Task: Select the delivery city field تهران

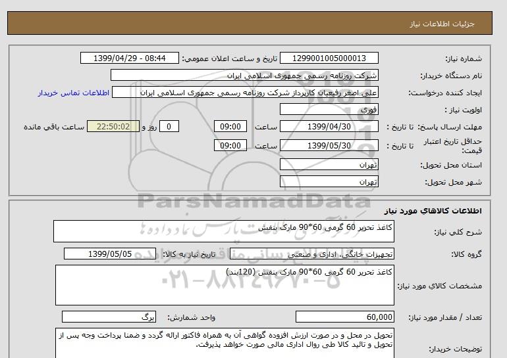Action: 329,181
